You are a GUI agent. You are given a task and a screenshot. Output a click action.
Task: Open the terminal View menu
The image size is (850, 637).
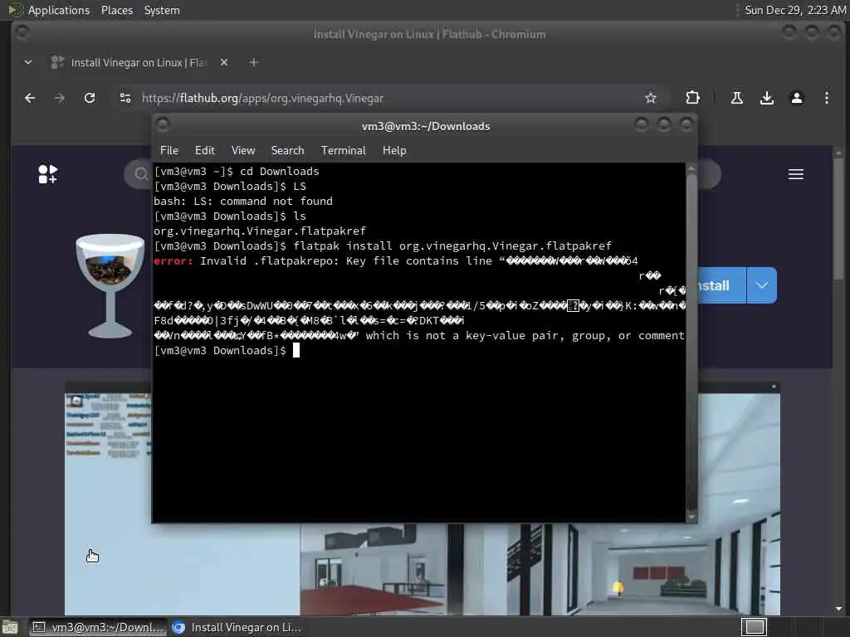point(243,151)
